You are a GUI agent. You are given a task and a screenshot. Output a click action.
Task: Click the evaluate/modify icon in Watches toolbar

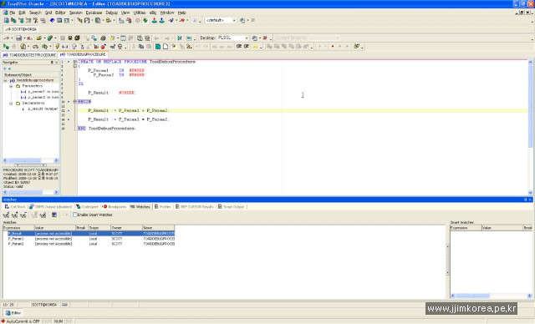[54, 215]
